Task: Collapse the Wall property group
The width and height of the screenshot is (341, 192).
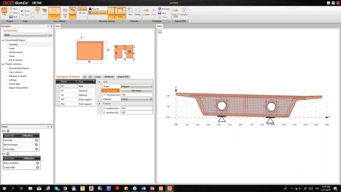Action: pyautogui.click(x=100, y=82)
